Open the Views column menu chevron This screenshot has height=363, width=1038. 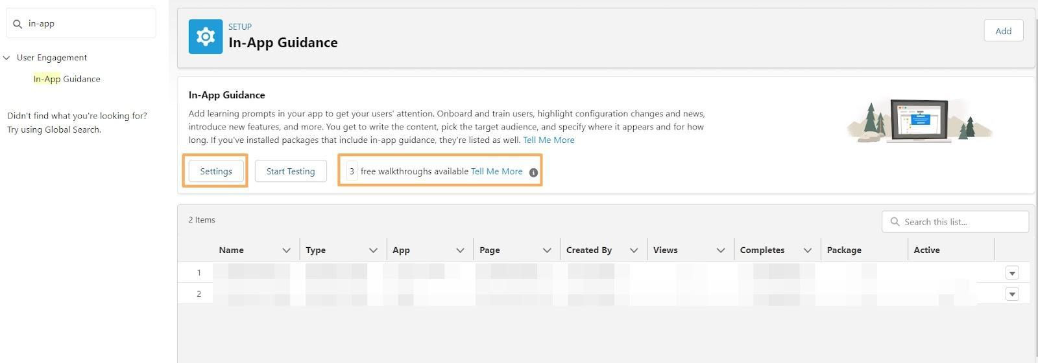point(720,250)
